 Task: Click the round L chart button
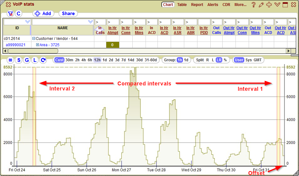[35, 60]
